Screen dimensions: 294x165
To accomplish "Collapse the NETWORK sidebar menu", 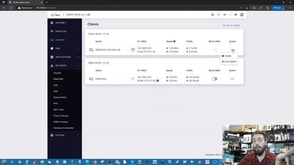I will coord(64,66).
